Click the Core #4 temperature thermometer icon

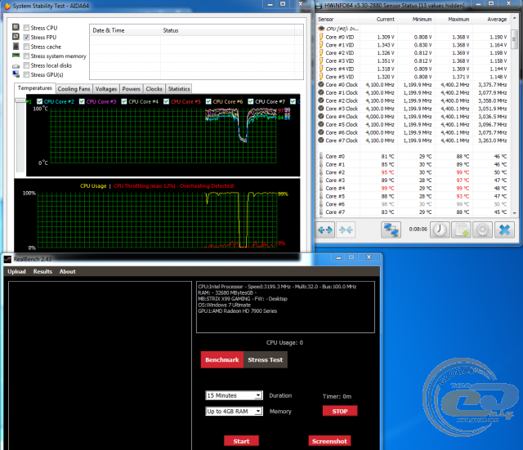pos(321,188)
